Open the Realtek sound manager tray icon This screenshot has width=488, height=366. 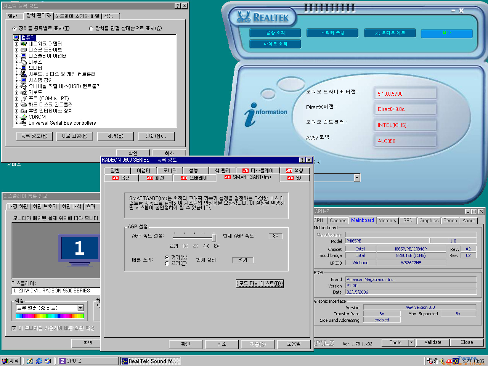[456, 361]
